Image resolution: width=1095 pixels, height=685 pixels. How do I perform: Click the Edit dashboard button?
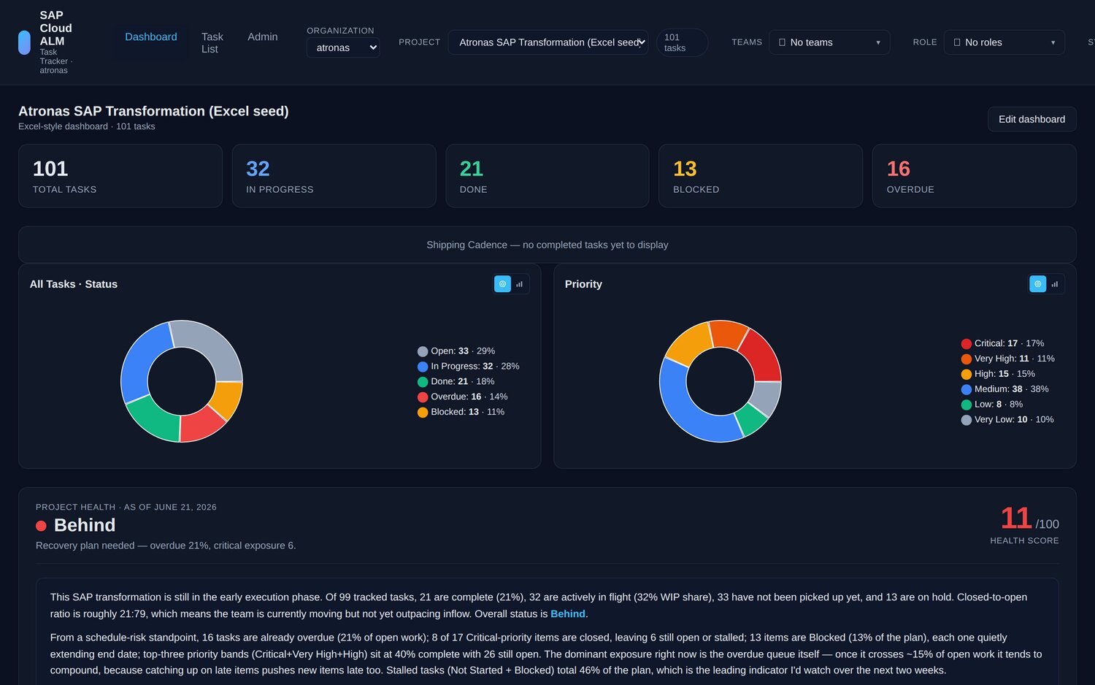[x=1031, y=119]
